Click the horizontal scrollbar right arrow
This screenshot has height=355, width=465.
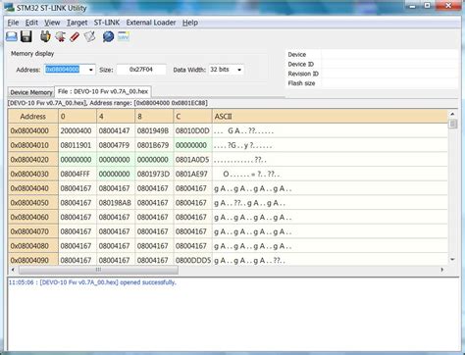[442, 270]
